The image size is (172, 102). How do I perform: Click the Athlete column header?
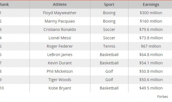pyautogui.click(x=60, y=4)
